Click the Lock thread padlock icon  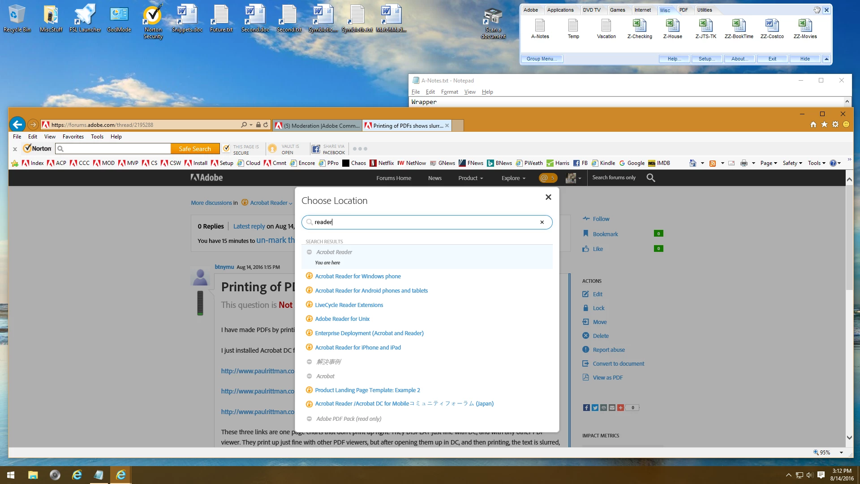(x=585, y=308)
